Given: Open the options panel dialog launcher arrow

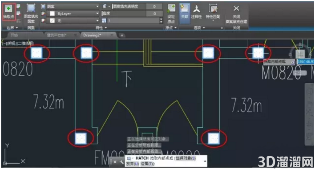Looking at the screenshot, I should pos(222,28).
